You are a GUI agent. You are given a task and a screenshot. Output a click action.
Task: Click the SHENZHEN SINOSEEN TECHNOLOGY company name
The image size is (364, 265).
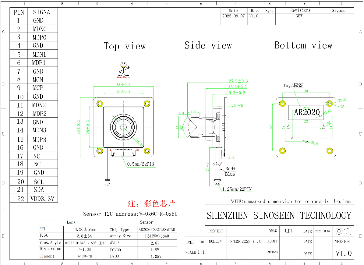pyautogui.click(x=279, y=216)
